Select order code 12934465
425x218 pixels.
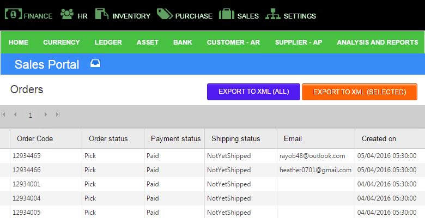pos(27,156)
